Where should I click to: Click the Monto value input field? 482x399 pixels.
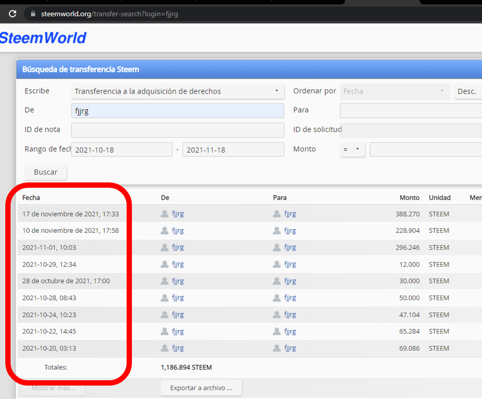click(x=426, y=149)
